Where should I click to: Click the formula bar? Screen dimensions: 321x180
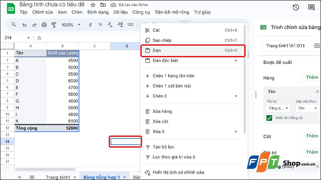[x=91, y=38]
